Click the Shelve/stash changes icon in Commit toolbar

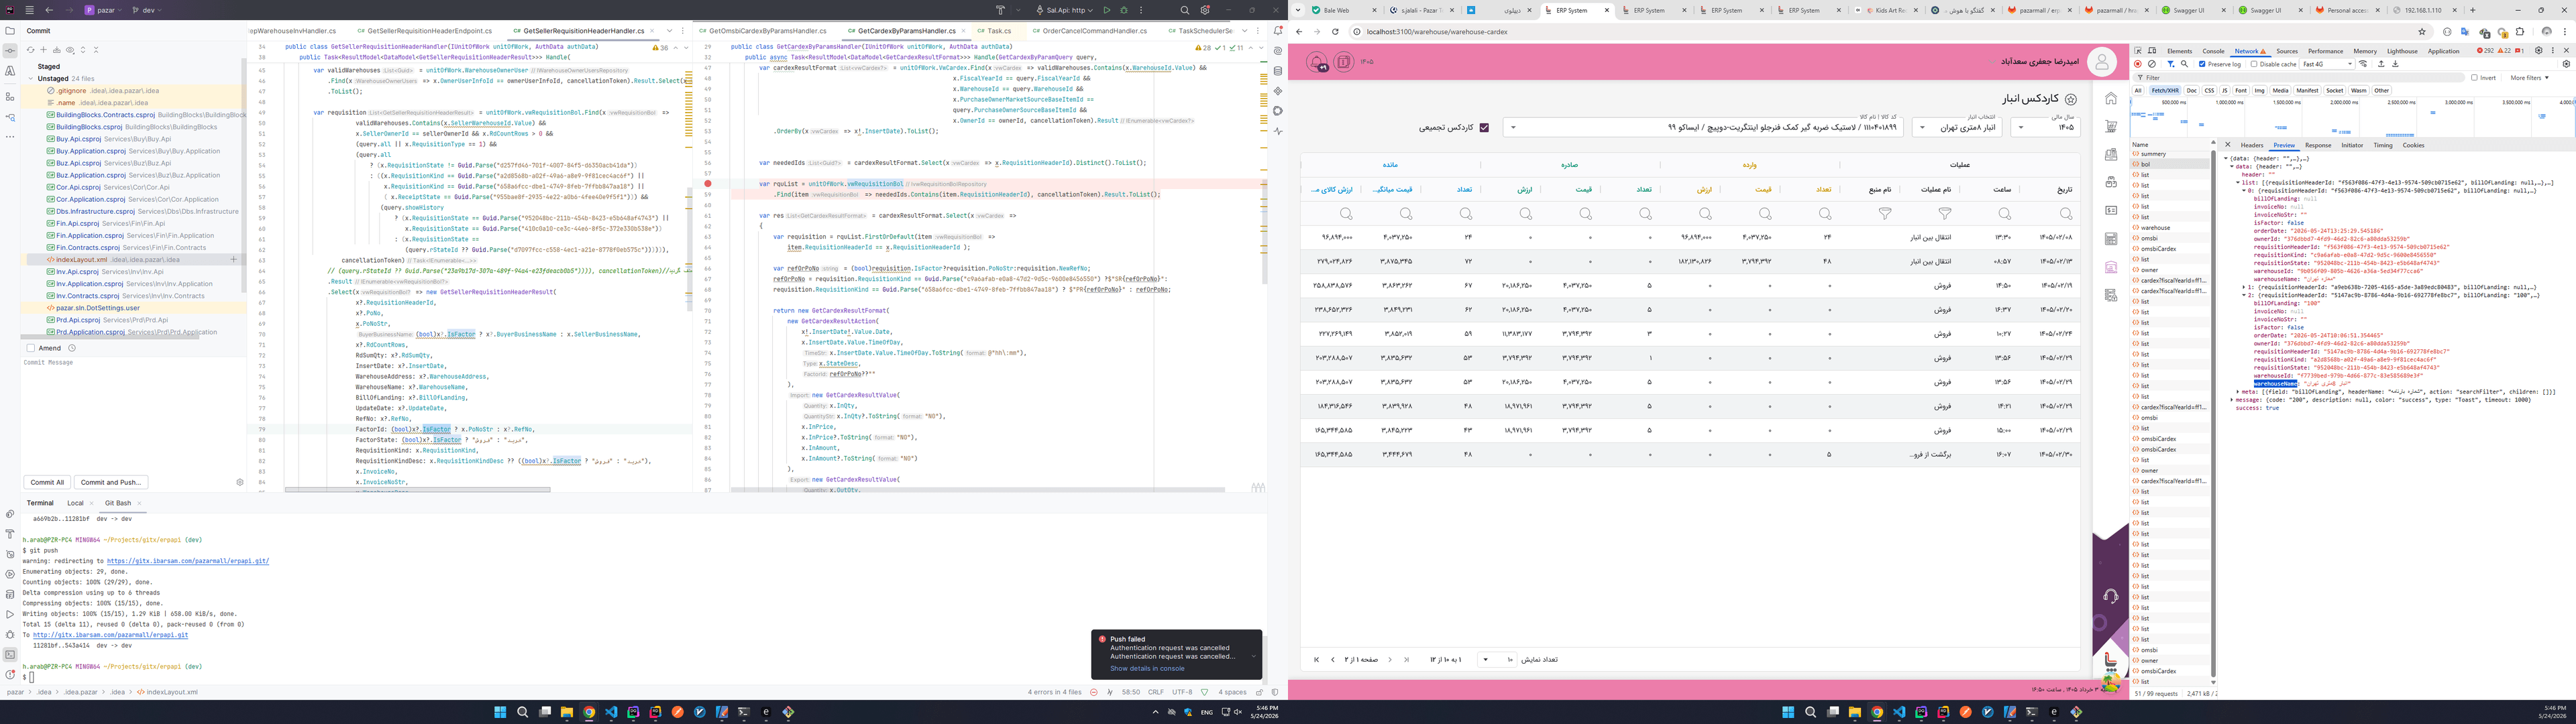coord(56,50)
